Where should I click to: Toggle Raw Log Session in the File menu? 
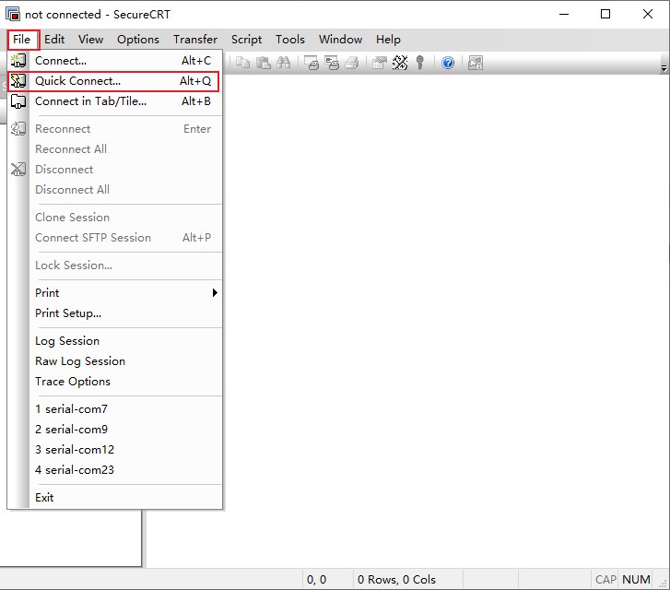click(80, 361)
